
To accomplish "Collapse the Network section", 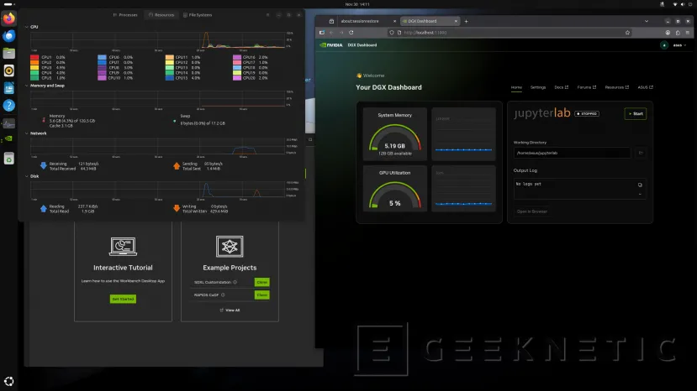I will click(x=27, y=133).
